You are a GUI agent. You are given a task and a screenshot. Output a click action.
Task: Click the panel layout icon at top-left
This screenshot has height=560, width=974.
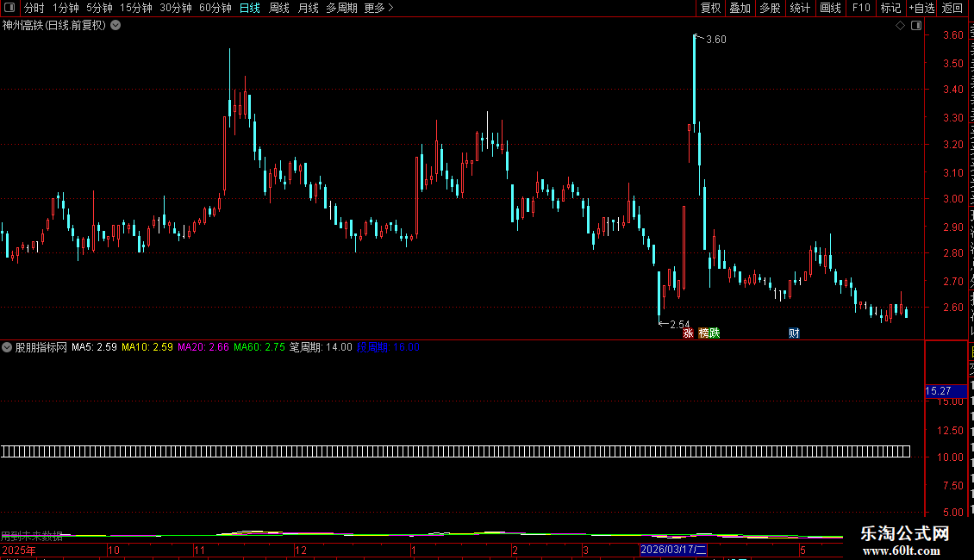click(9, 8)
